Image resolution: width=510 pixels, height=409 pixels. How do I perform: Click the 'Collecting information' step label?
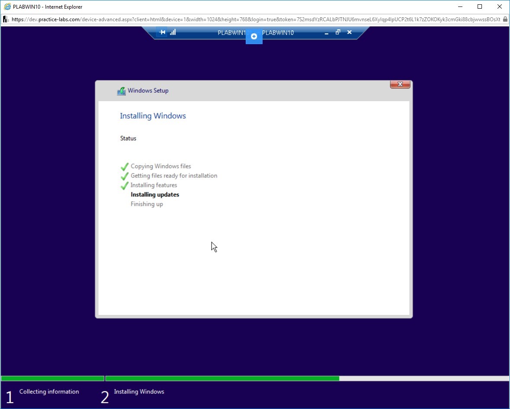point(49,392)
